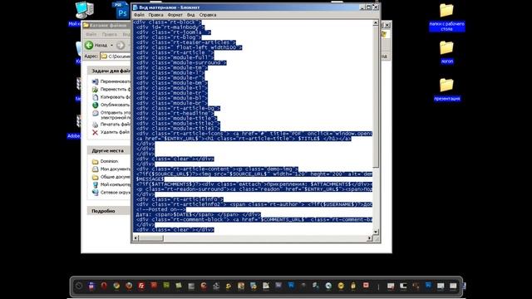Click the Notepad vertical scrollbar up arrow

tap(376, 22)
